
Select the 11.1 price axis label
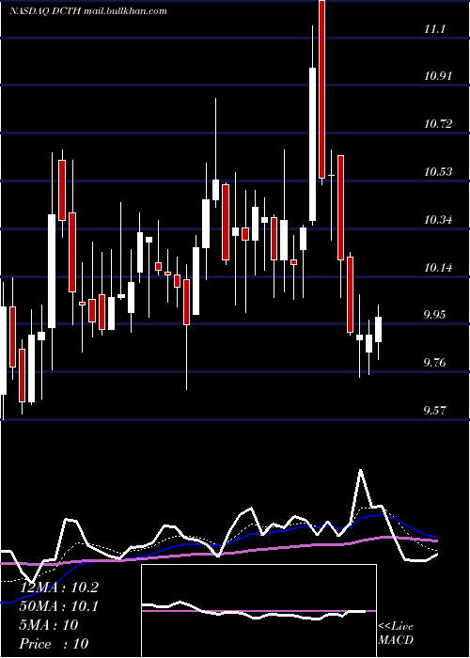(x=434, y=29)
